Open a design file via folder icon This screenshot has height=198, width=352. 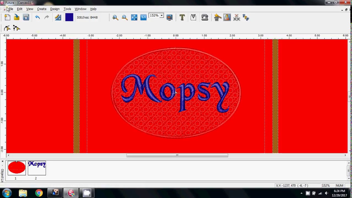pyautogui.click(x=16, y=18)
